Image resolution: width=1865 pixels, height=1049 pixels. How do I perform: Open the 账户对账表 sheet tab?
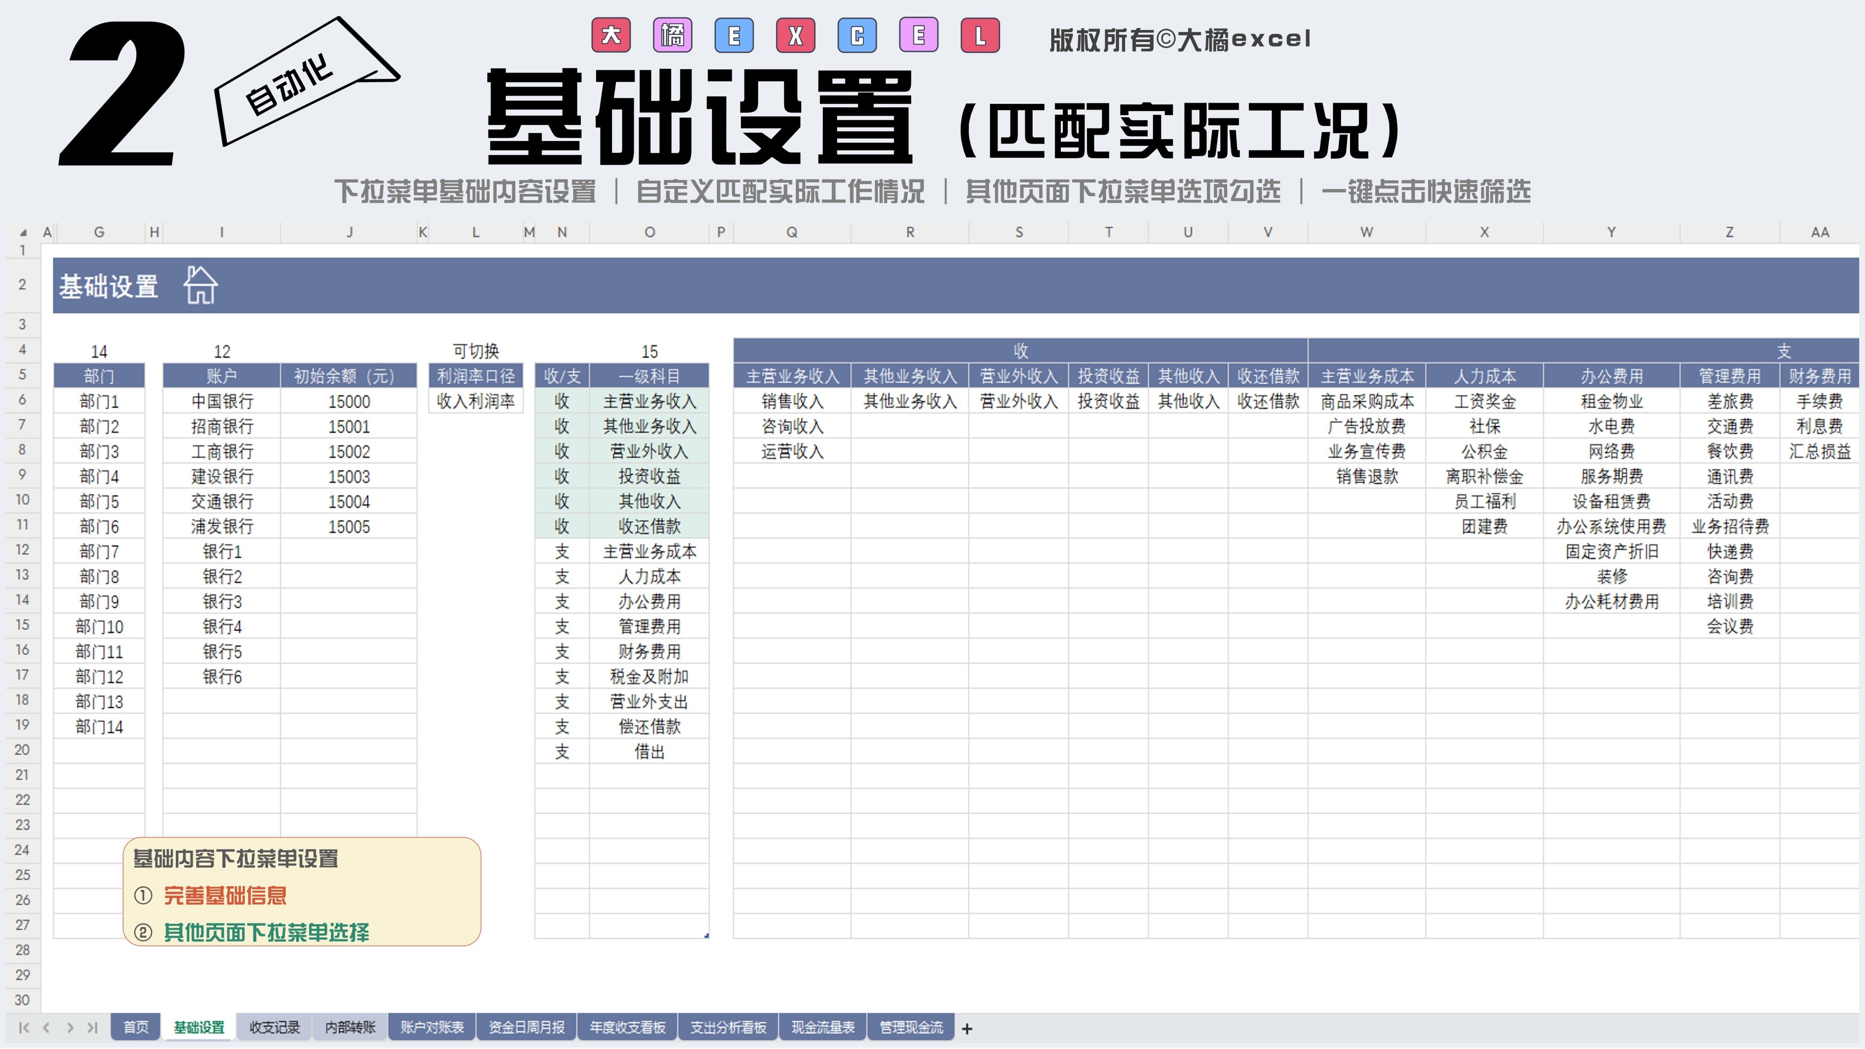coord(431,1027)
